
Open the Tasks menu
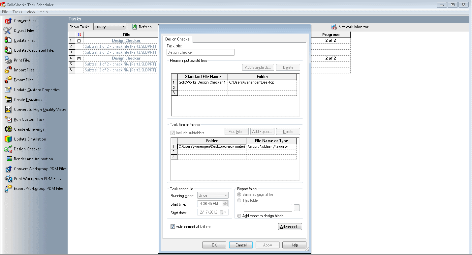(17, 12)
